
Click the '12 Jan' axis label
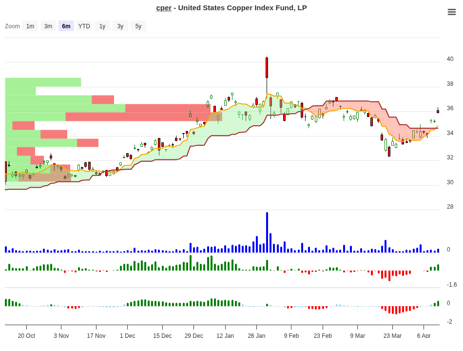point(225,335)
